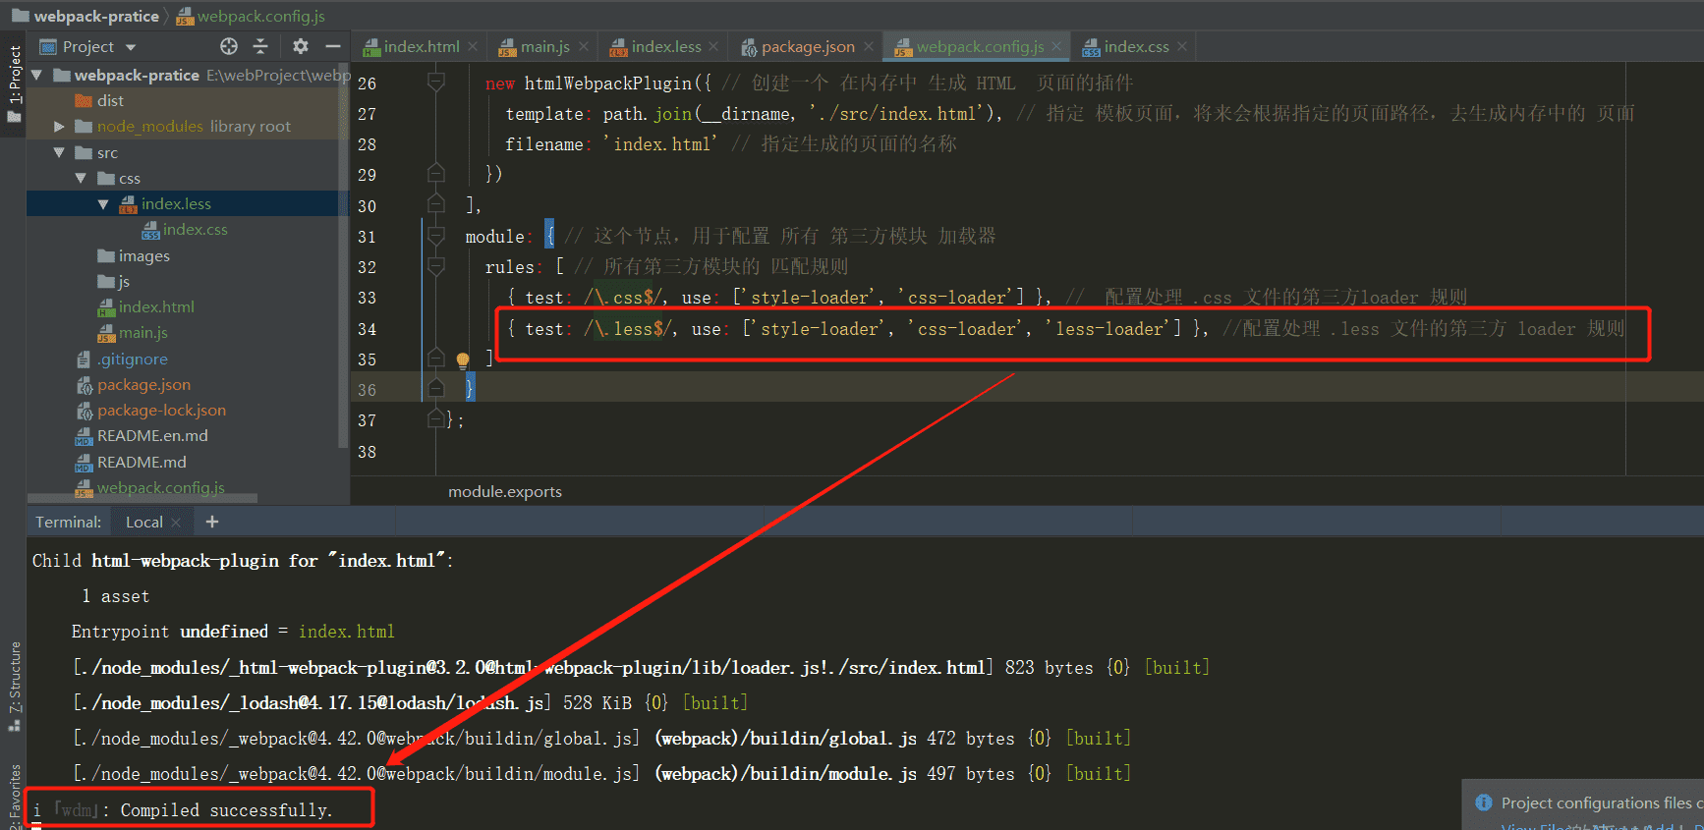Close the main.js tab
Image resolution: width=1704 pixels, height=830 pixels.
pos(584,46)
